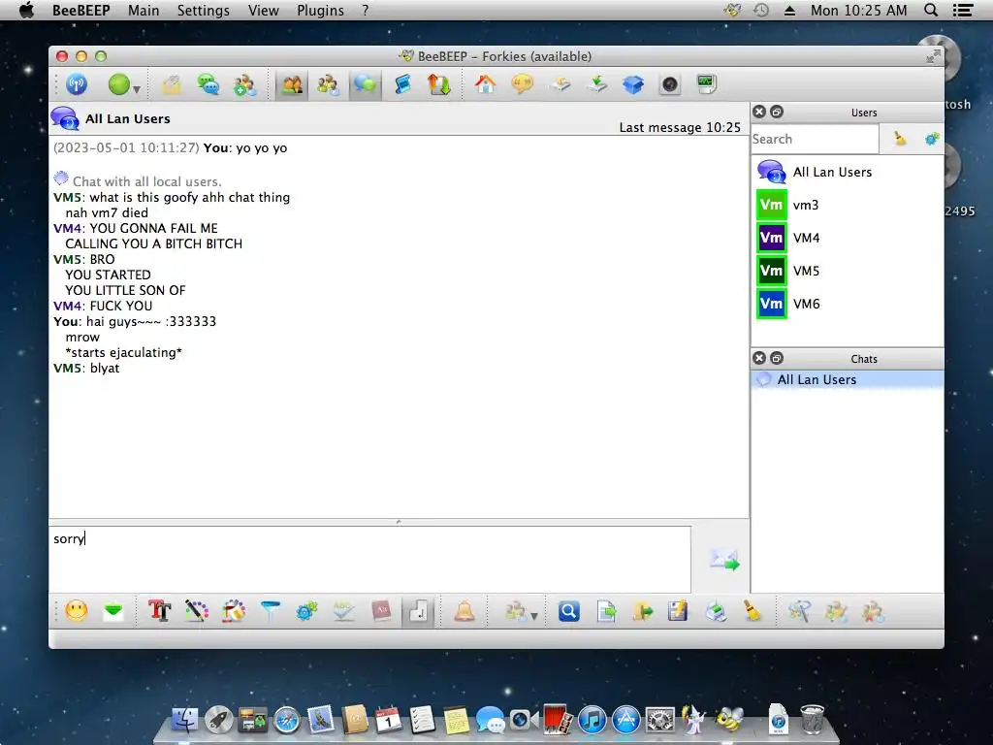Open the Settings menu
993x745 pixels.
(x=204, y=10)
